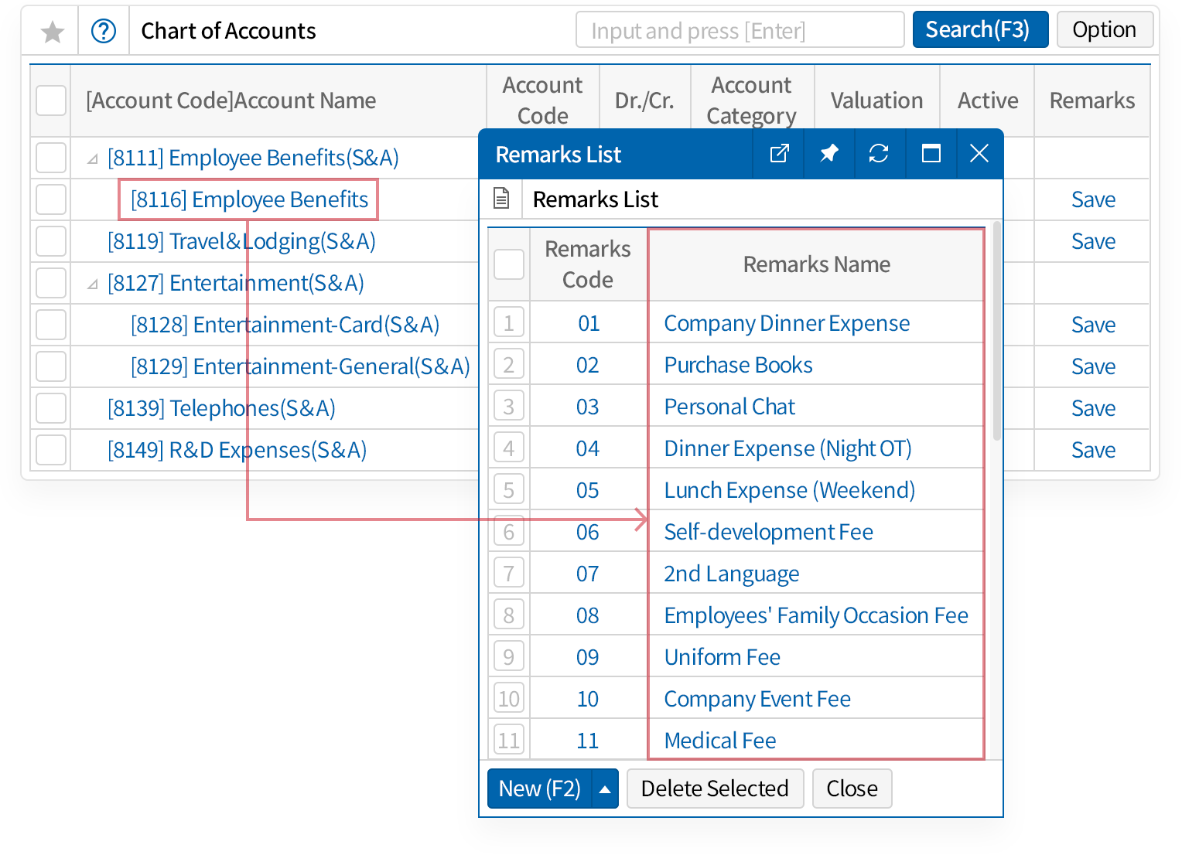This screenshot has width=1182, height=855.
Task: Maximize the Remarks List popup
Action: 931,154
